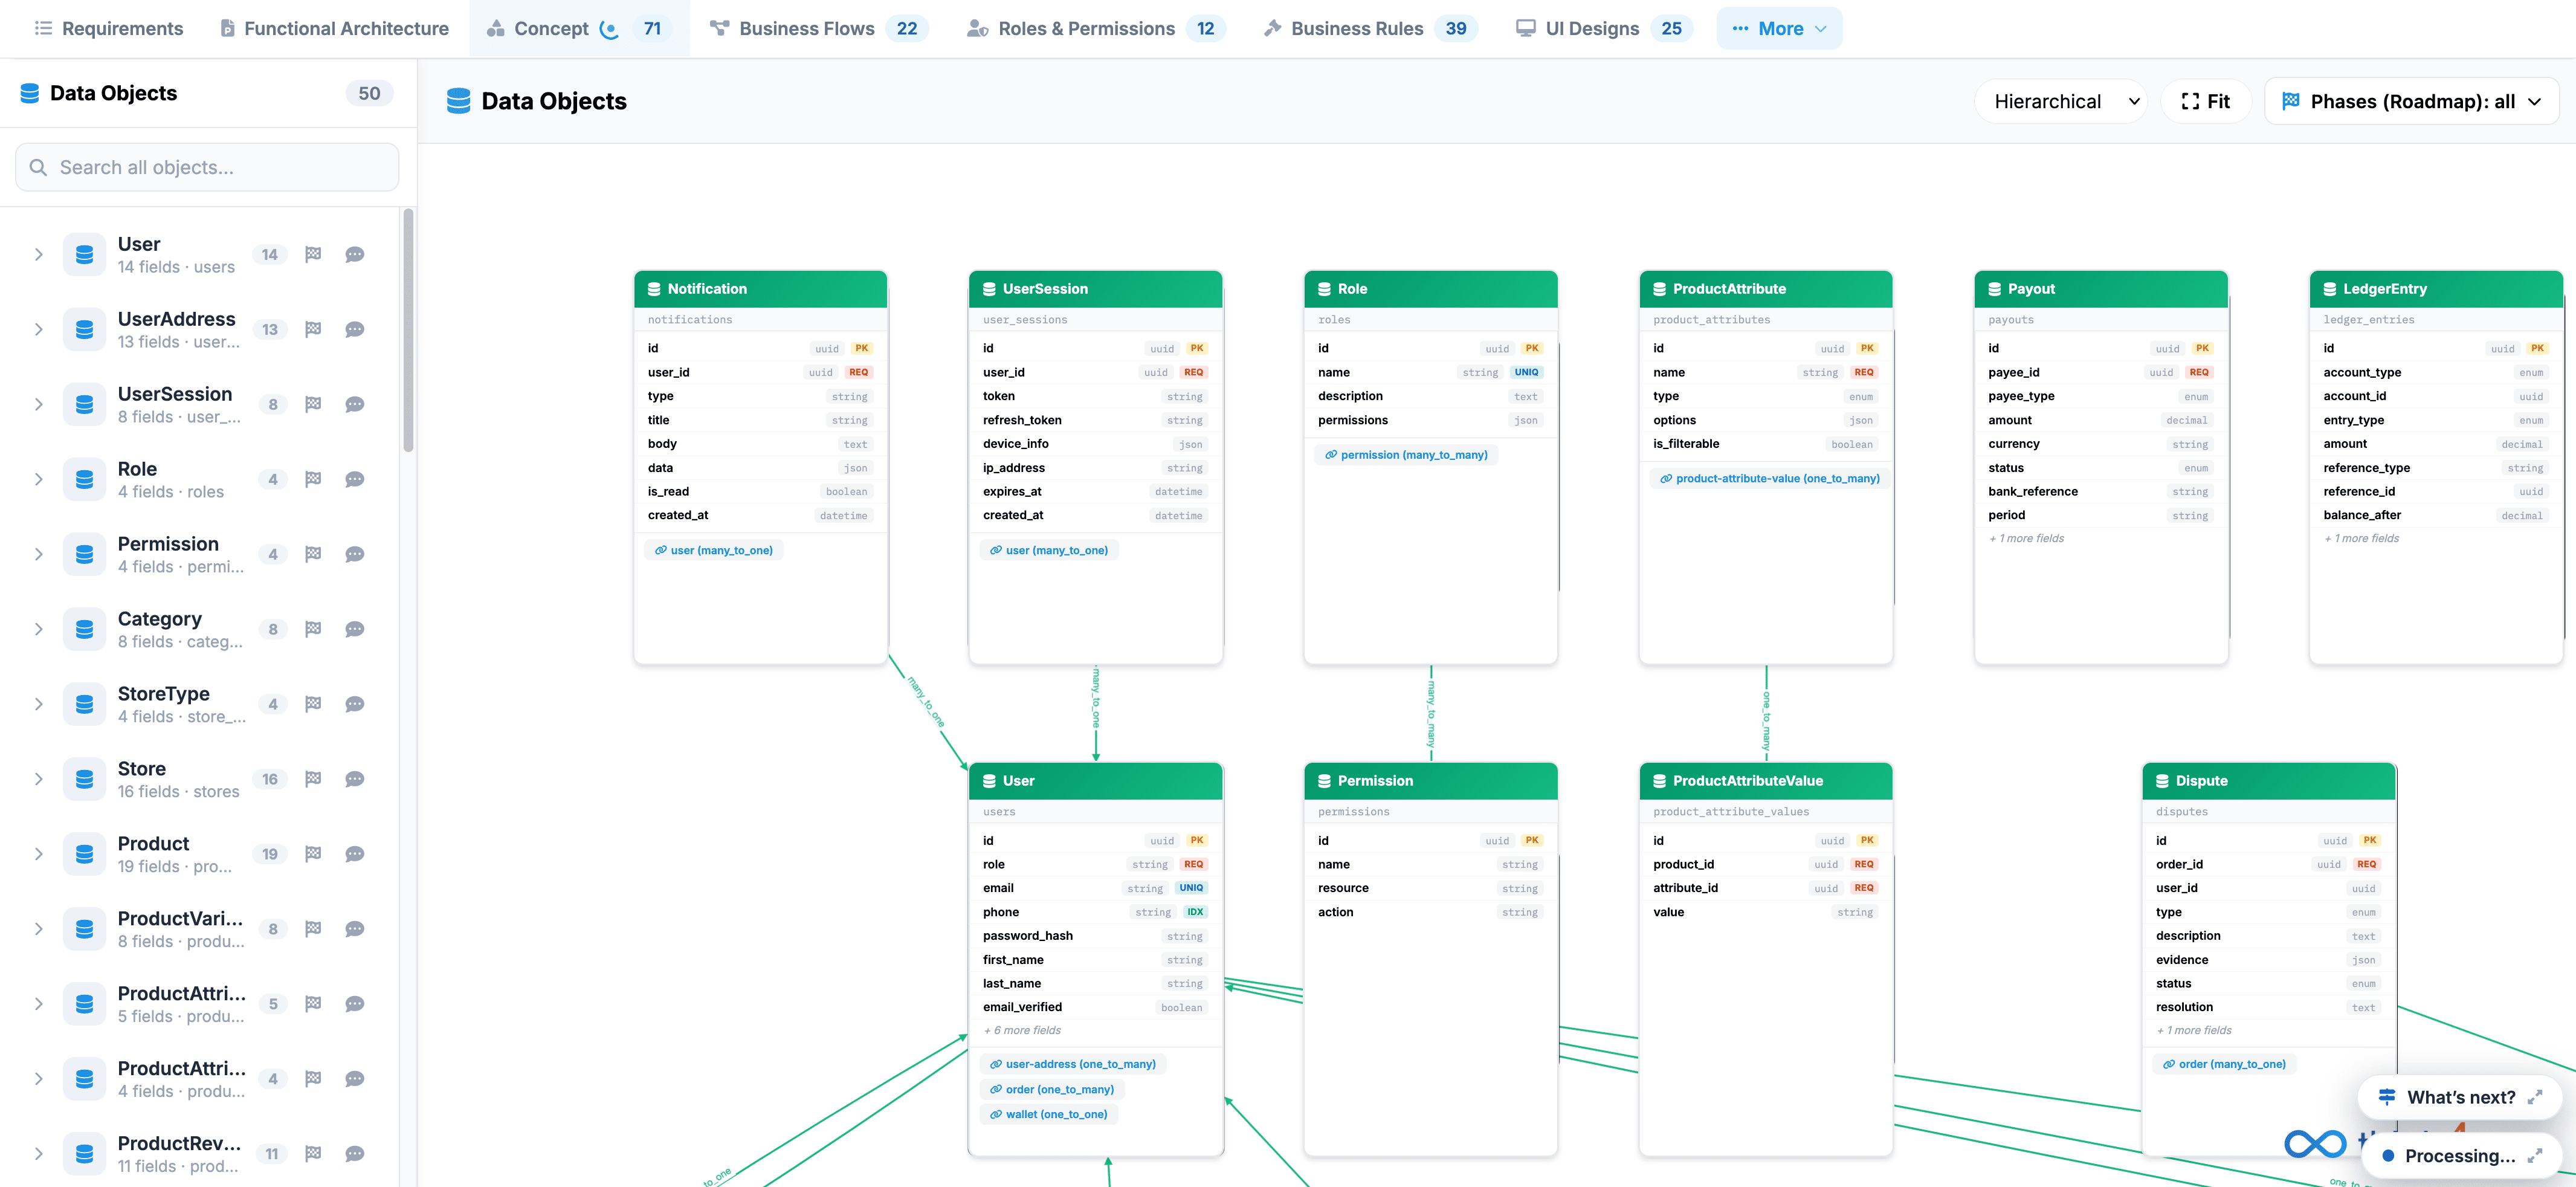Open the comment bubble for Store
This screenshot has width=2576, height=1187.
(354, 779)
